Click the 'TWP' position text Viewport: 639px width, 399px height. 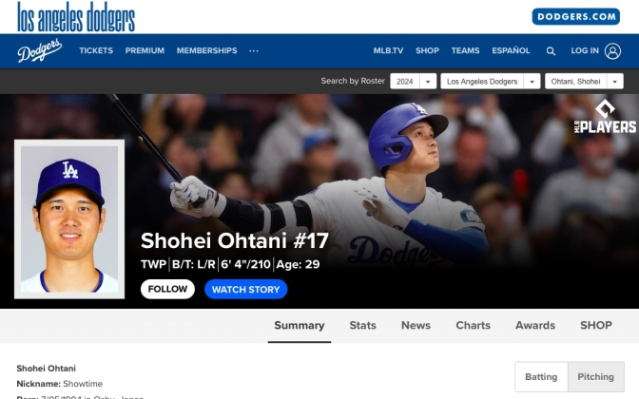[x=153, y=264]
